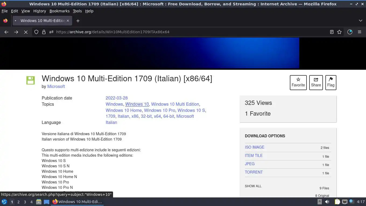366x206 pixels.
Task: Flag this item
Action: (x=331, y=82)
